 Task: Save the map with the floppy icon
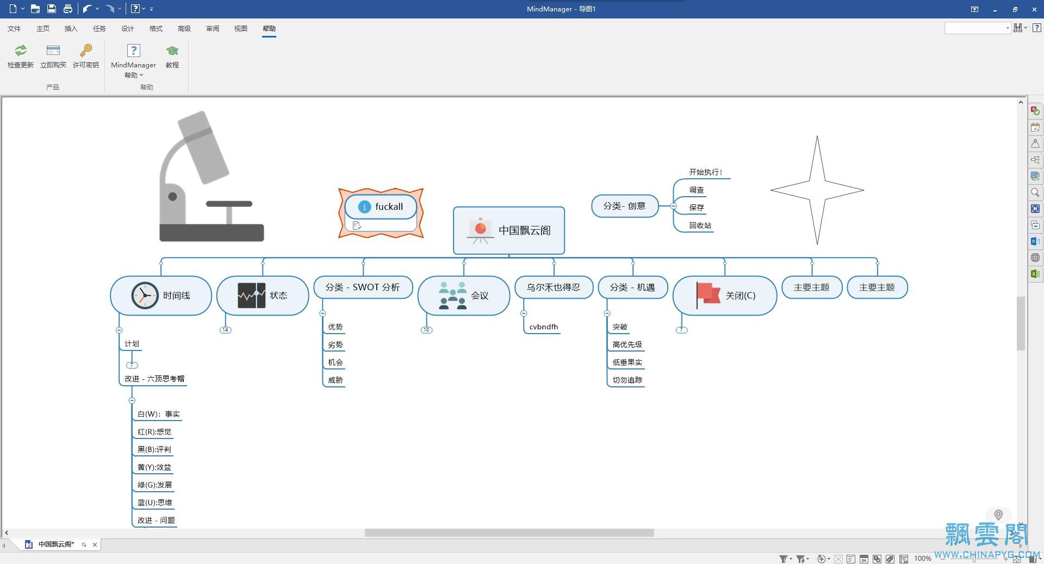tap(51, 9)
